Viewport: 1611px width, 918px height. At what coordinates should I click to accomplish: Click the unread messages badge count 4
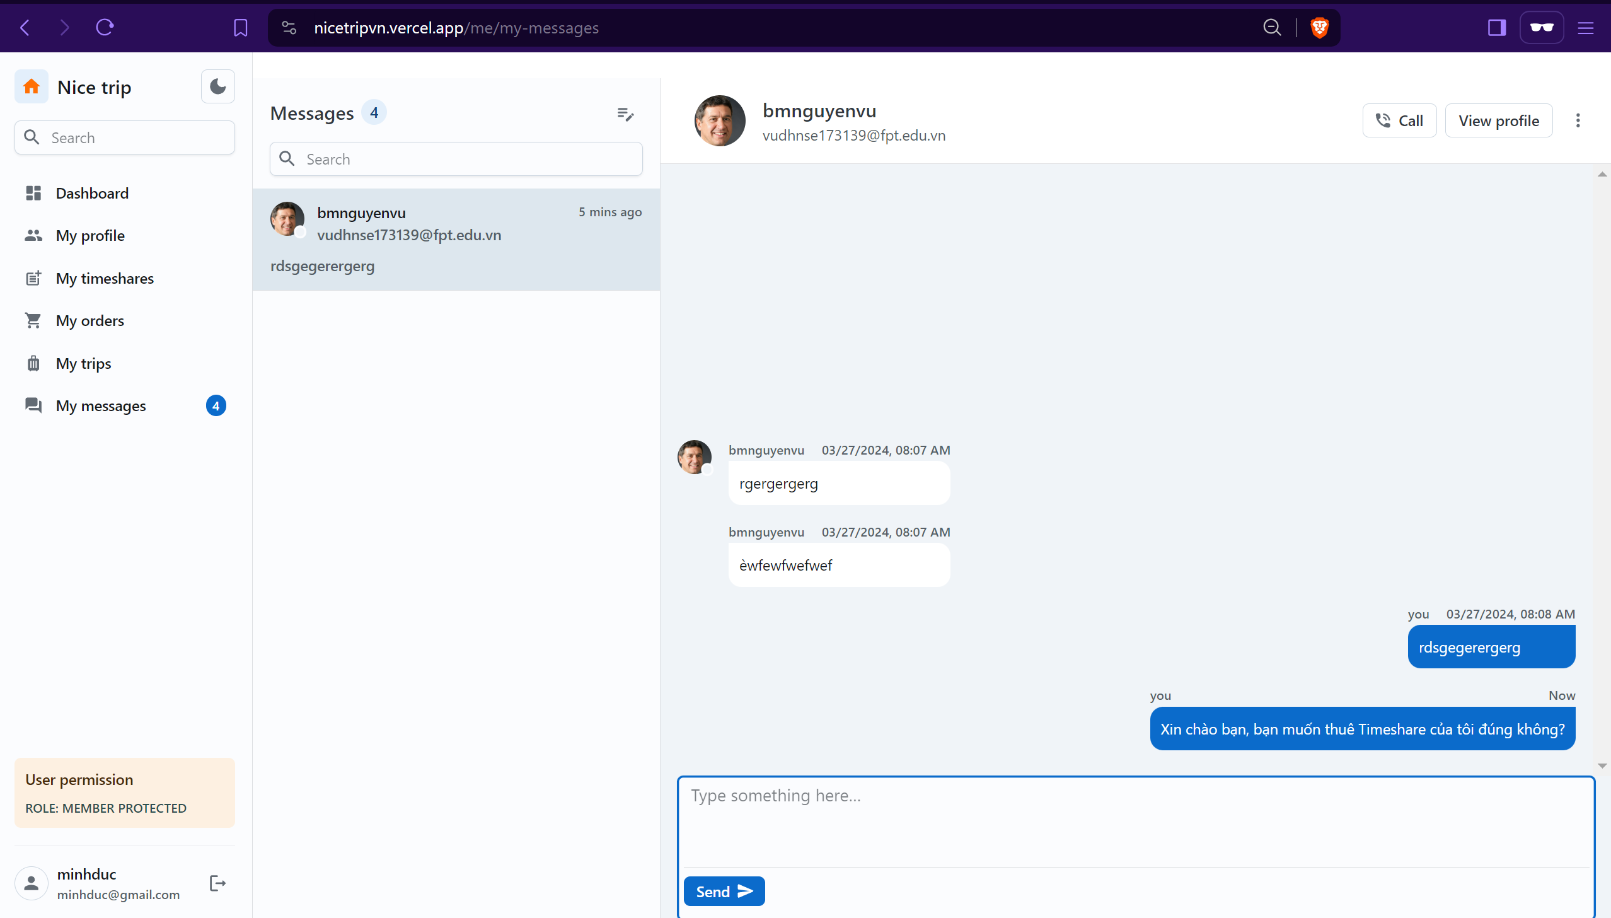[x=216, y=405]
